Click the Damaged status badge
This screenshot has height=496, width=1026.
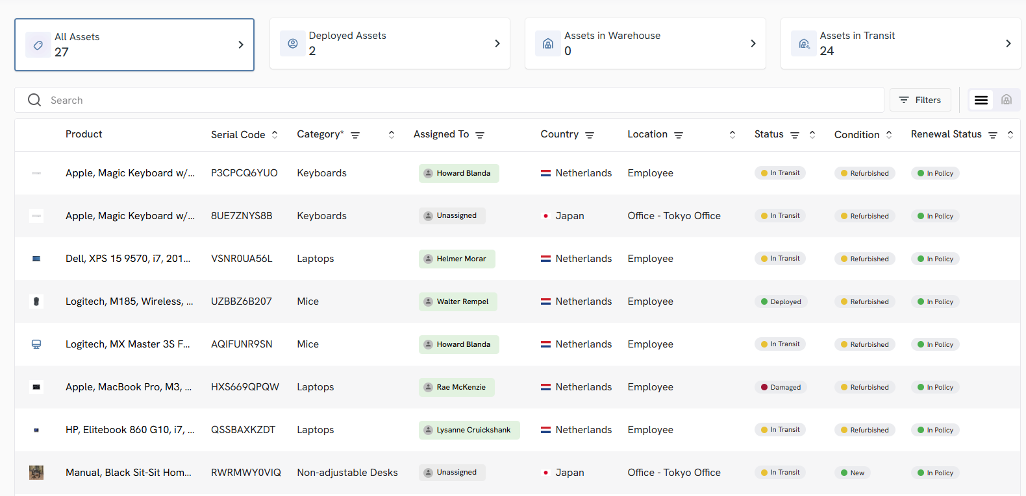coord(781,387)
